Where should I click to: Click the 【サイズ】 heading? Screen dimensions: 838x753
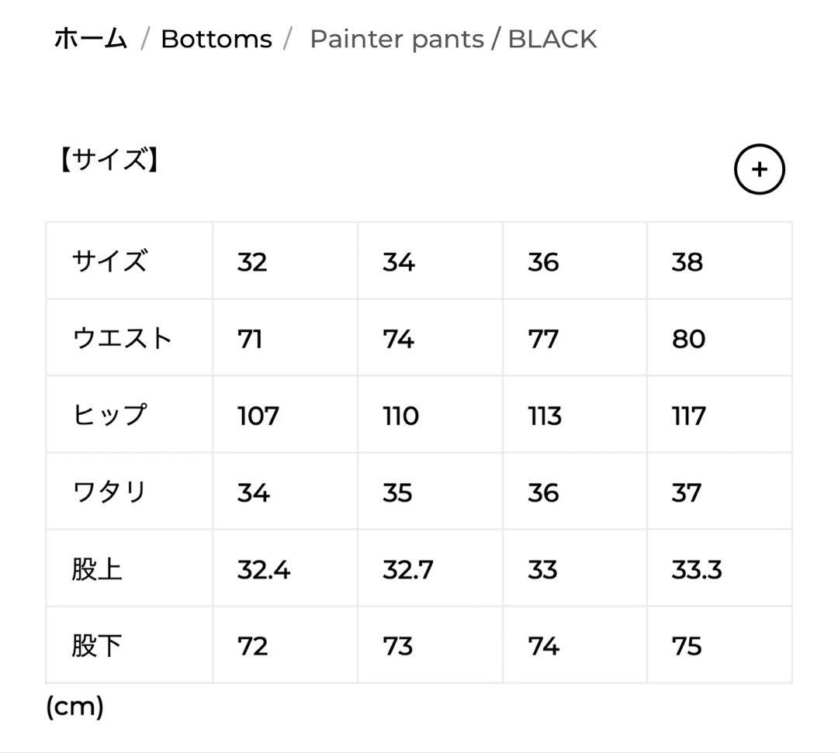(x=110, y=159)
